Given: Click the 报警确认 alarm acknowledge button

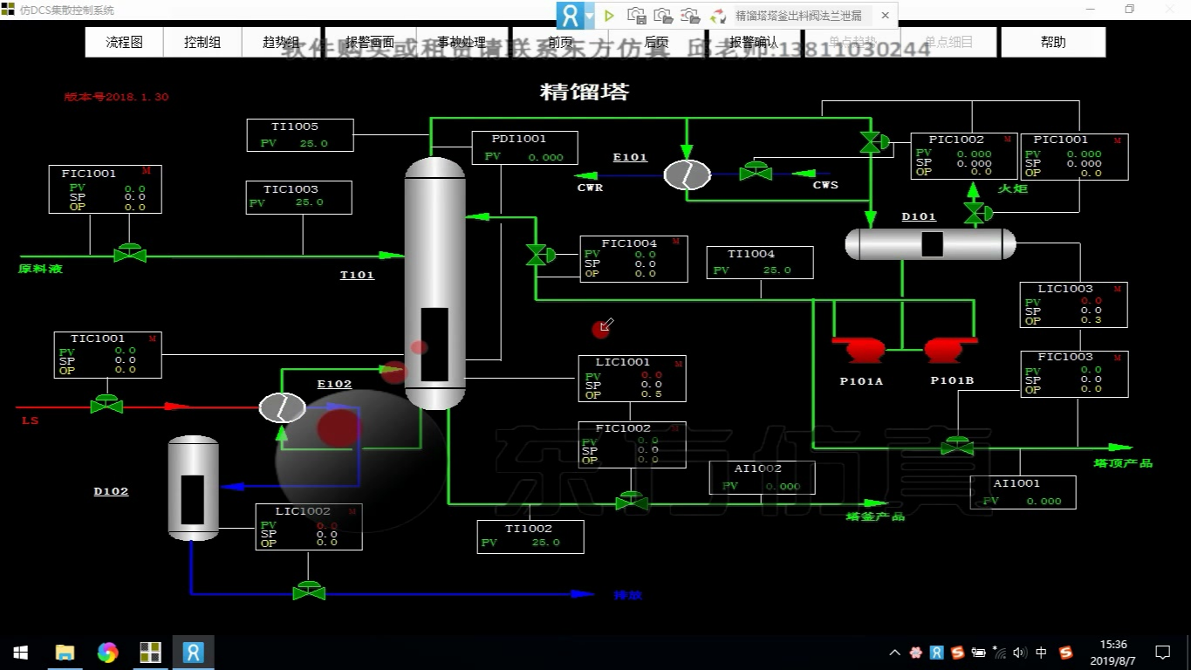Looking at the screenshot, I should (754, 42).
